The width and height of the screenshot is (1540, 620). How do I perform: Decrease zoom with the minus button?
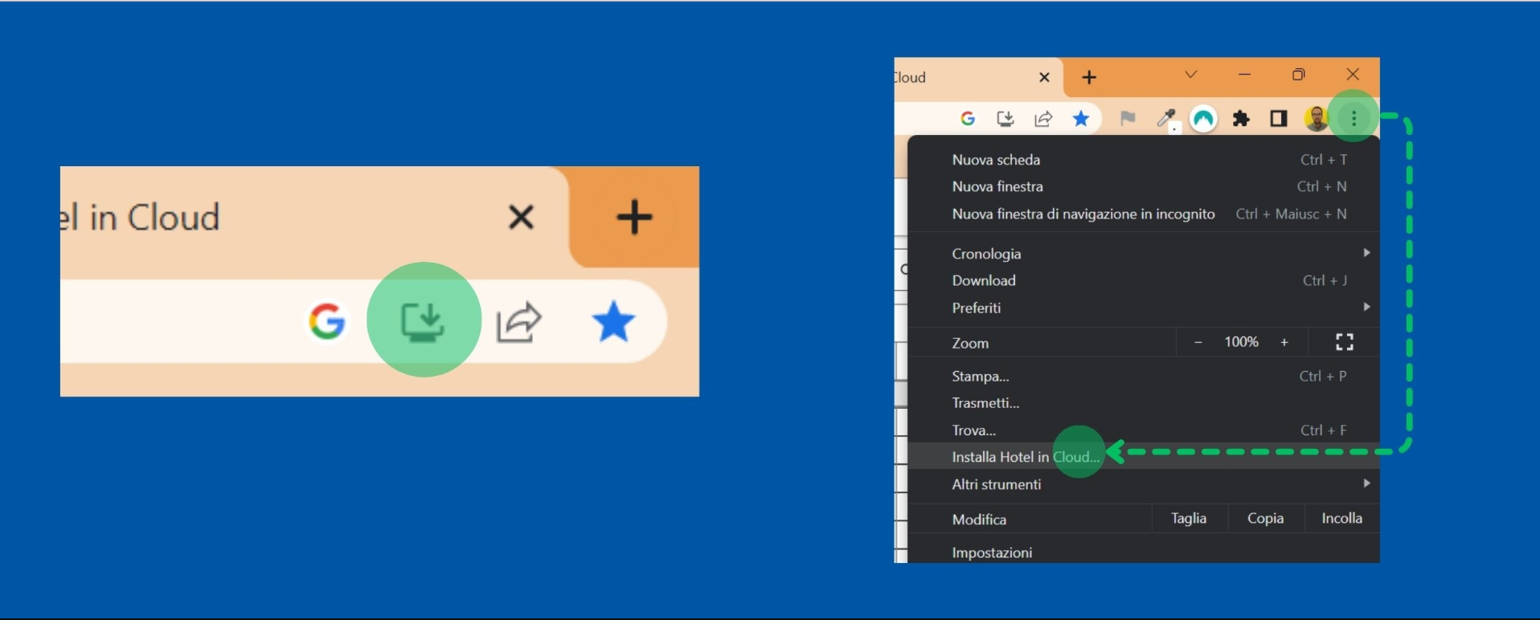pyautogui.click(x=1198, y=342)
